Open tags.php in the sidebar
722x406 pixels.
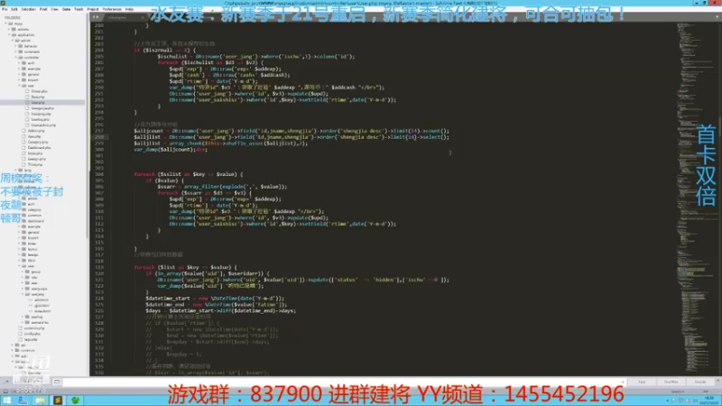pyautogui.click(x=31, y=339)
